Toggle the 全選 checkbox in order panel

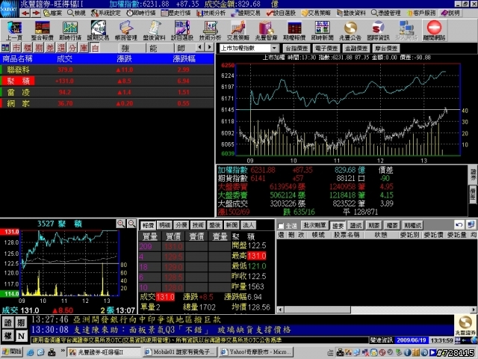[x=281, y=226]
